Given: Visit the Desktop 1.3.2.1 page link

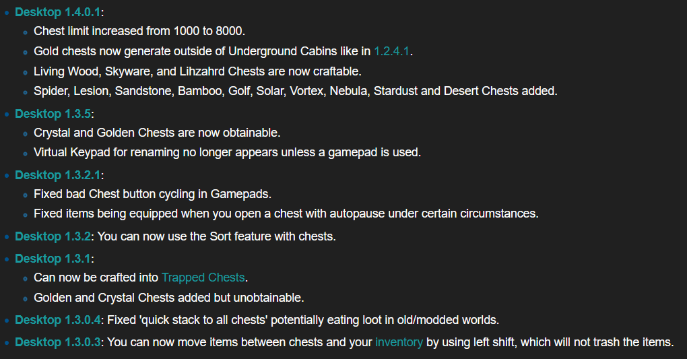Looking at the screenshot, I should (58, 175).
